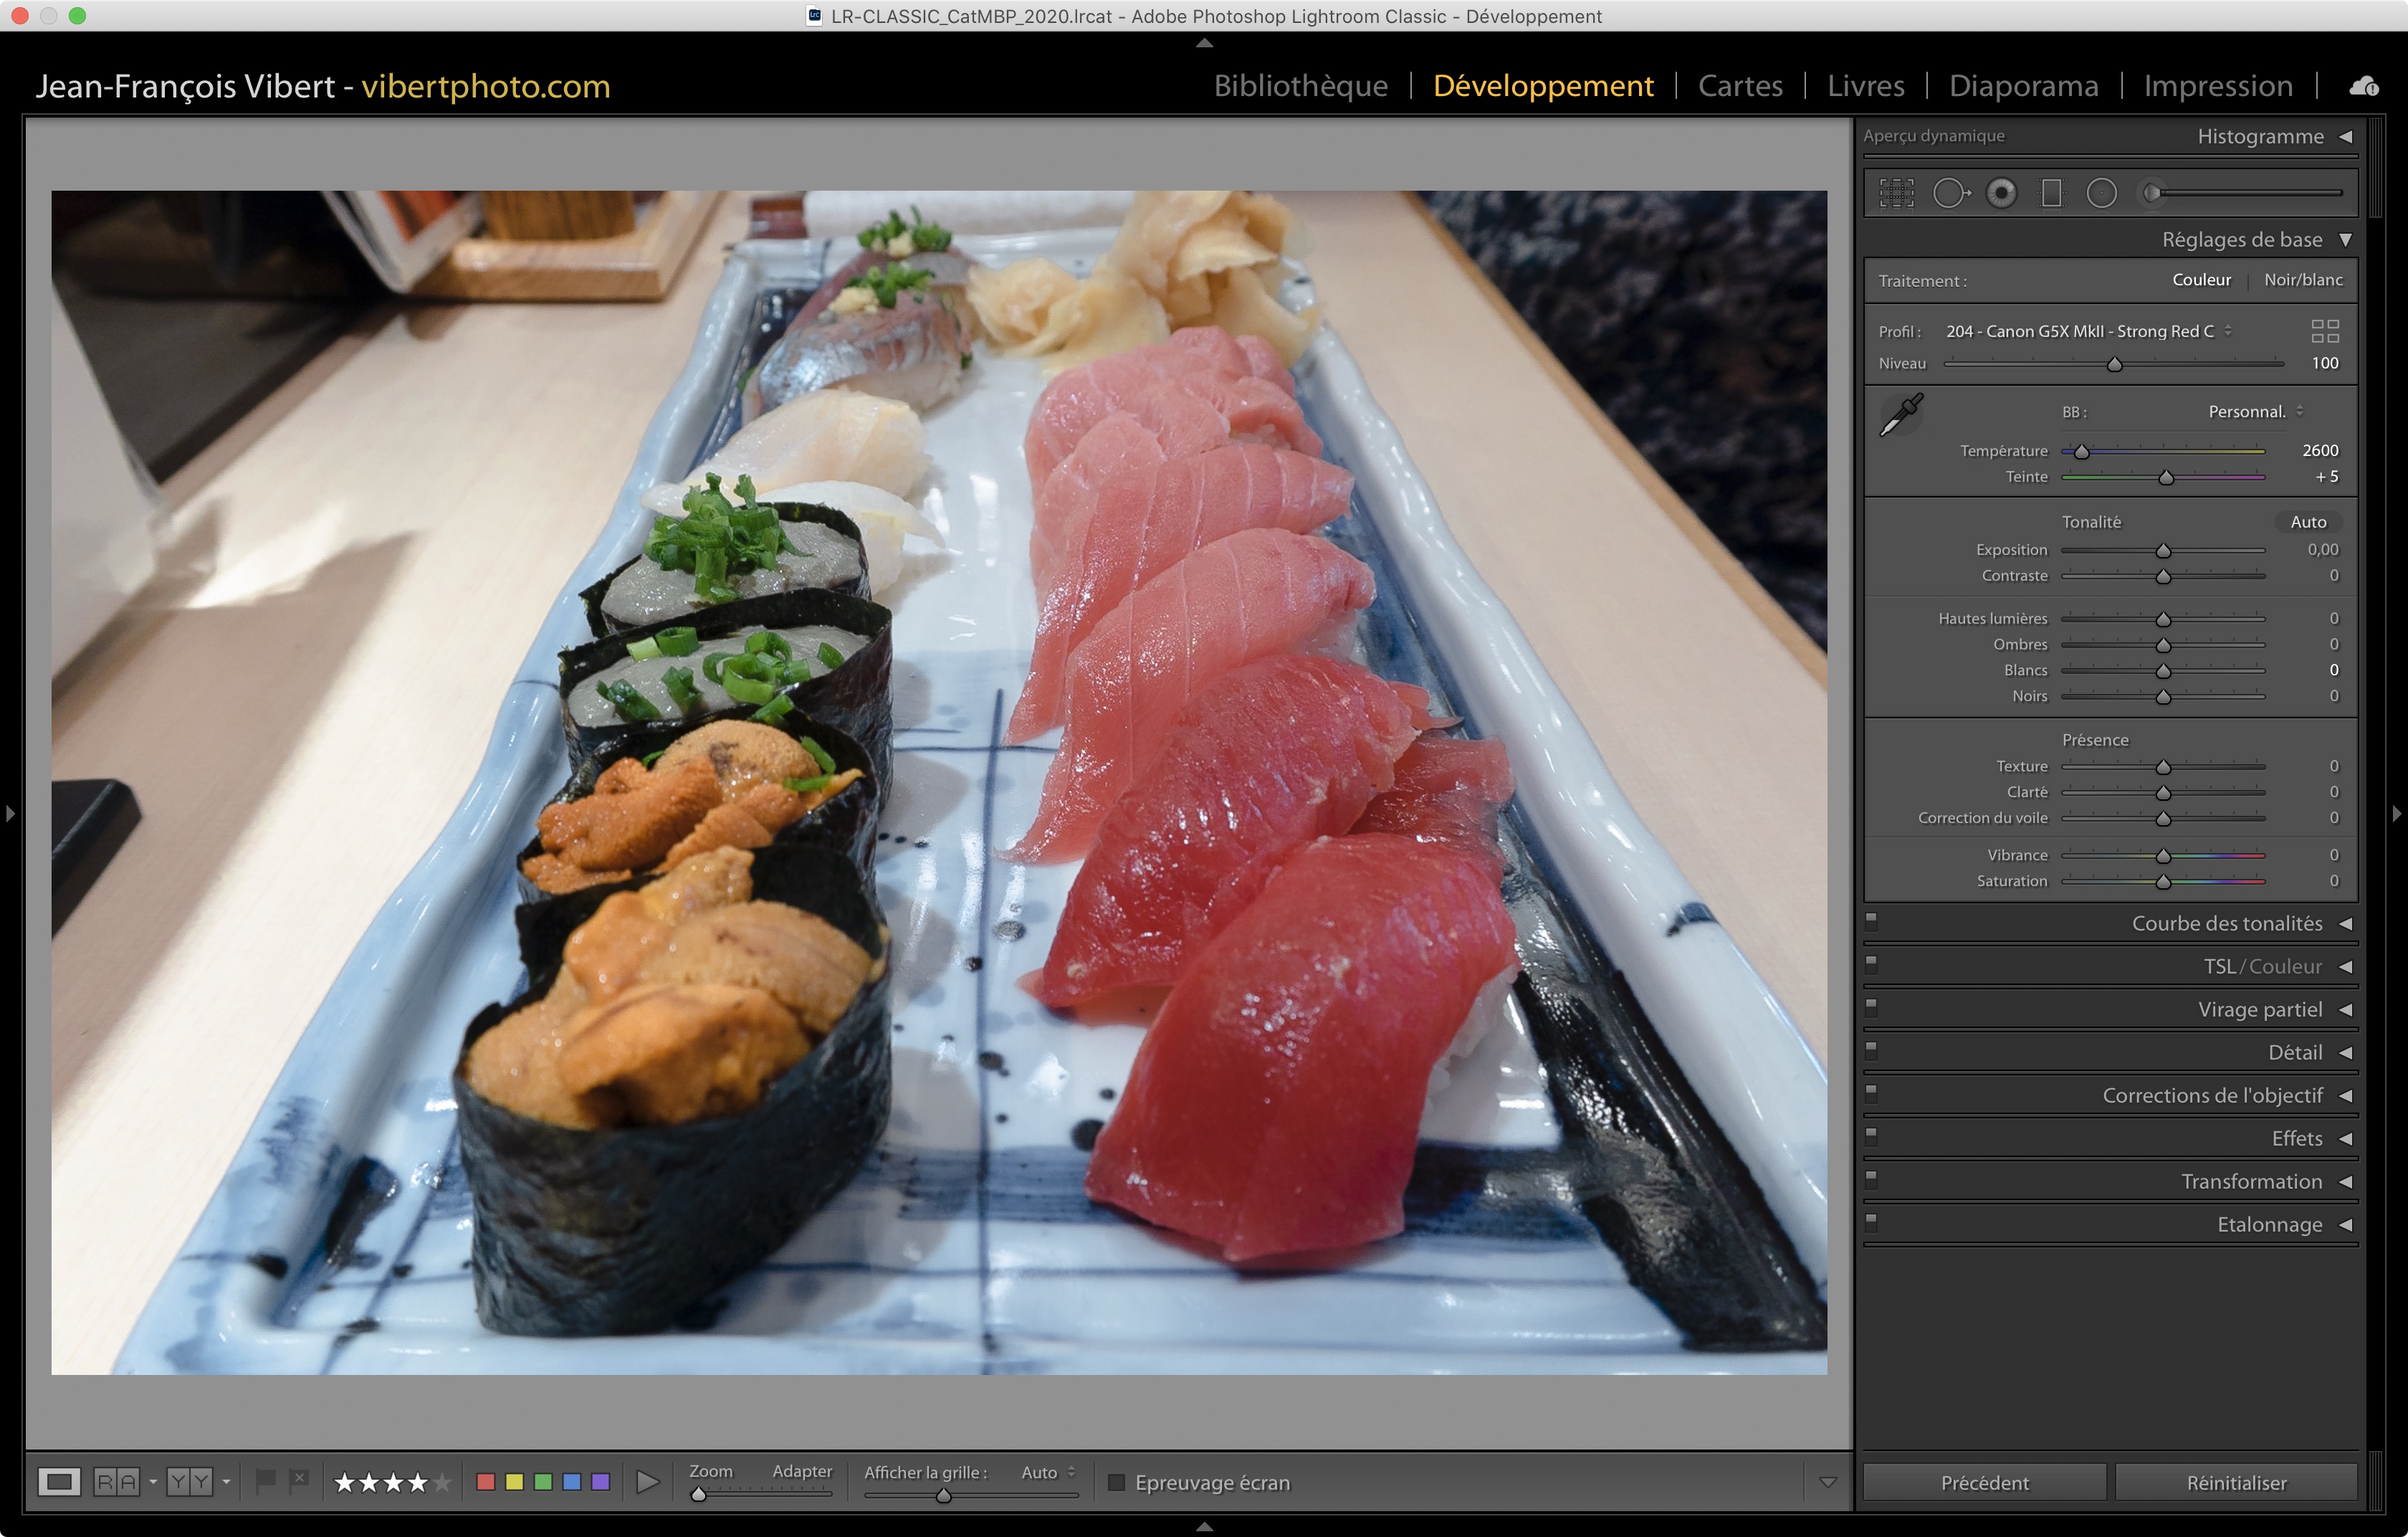Enable the Epreuvage écran checkbox
Viewport: 2408px width, 1537px height.
pyautogui.click(x=1117, y=1482)
